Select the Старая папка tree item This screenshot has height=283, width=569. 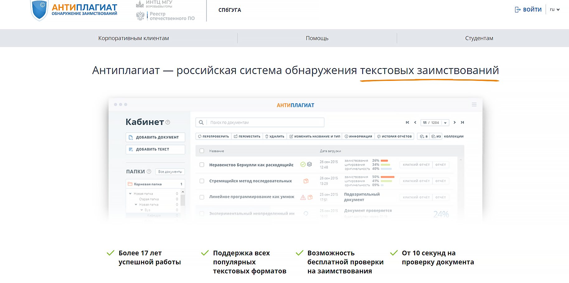pyautogui.click(x=149, y=199)
